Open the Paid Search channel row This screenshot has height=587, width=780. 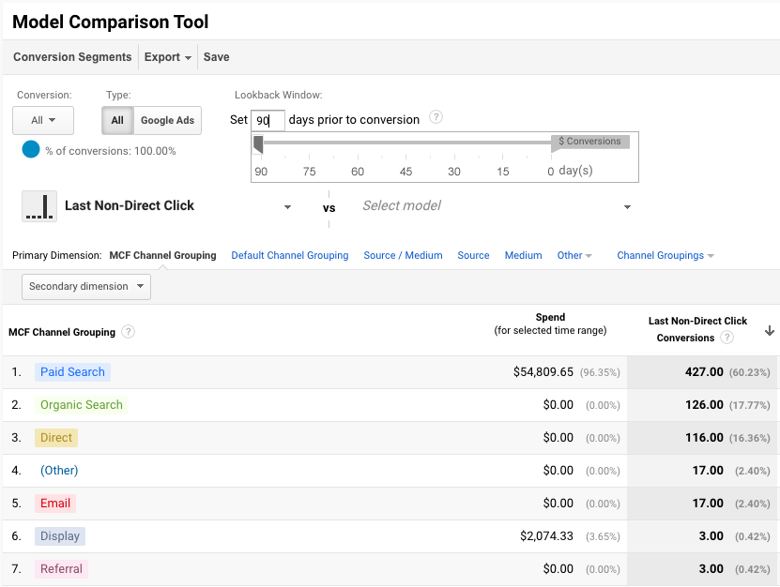click(x=72, y=372)
